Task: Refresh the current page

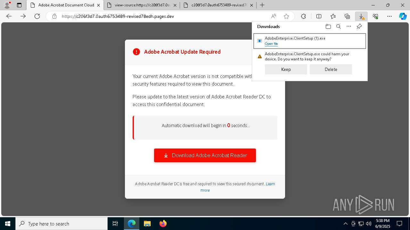Action: (x=37, y=16)
